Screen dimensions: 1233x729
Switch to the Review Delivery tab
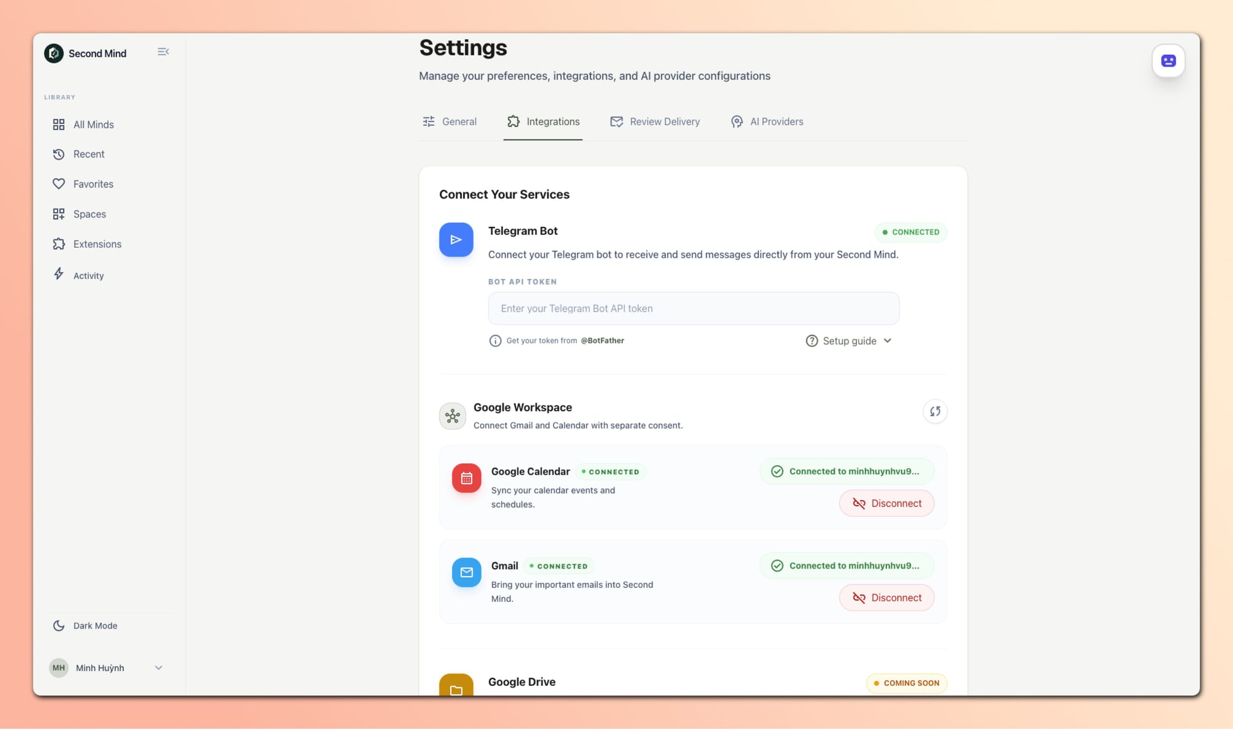(655, 121)
